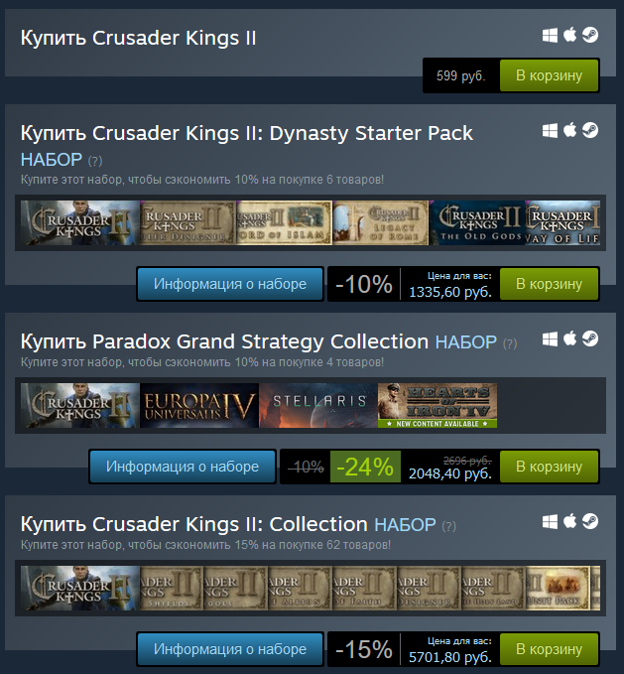
Task: Open The Old Gods DLC thumbnail
Action: [477, 222]
